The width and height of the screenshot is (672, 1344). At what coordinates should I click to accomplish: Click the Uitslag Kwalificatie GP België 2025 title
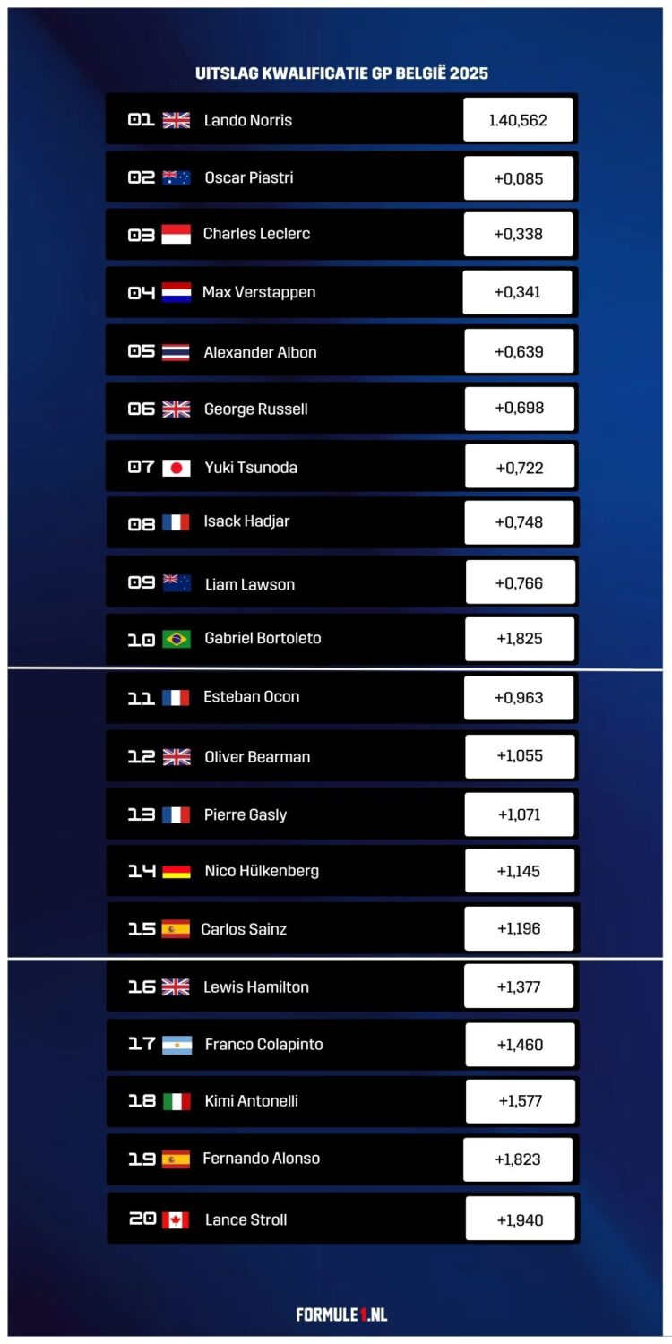pos(342,73)
